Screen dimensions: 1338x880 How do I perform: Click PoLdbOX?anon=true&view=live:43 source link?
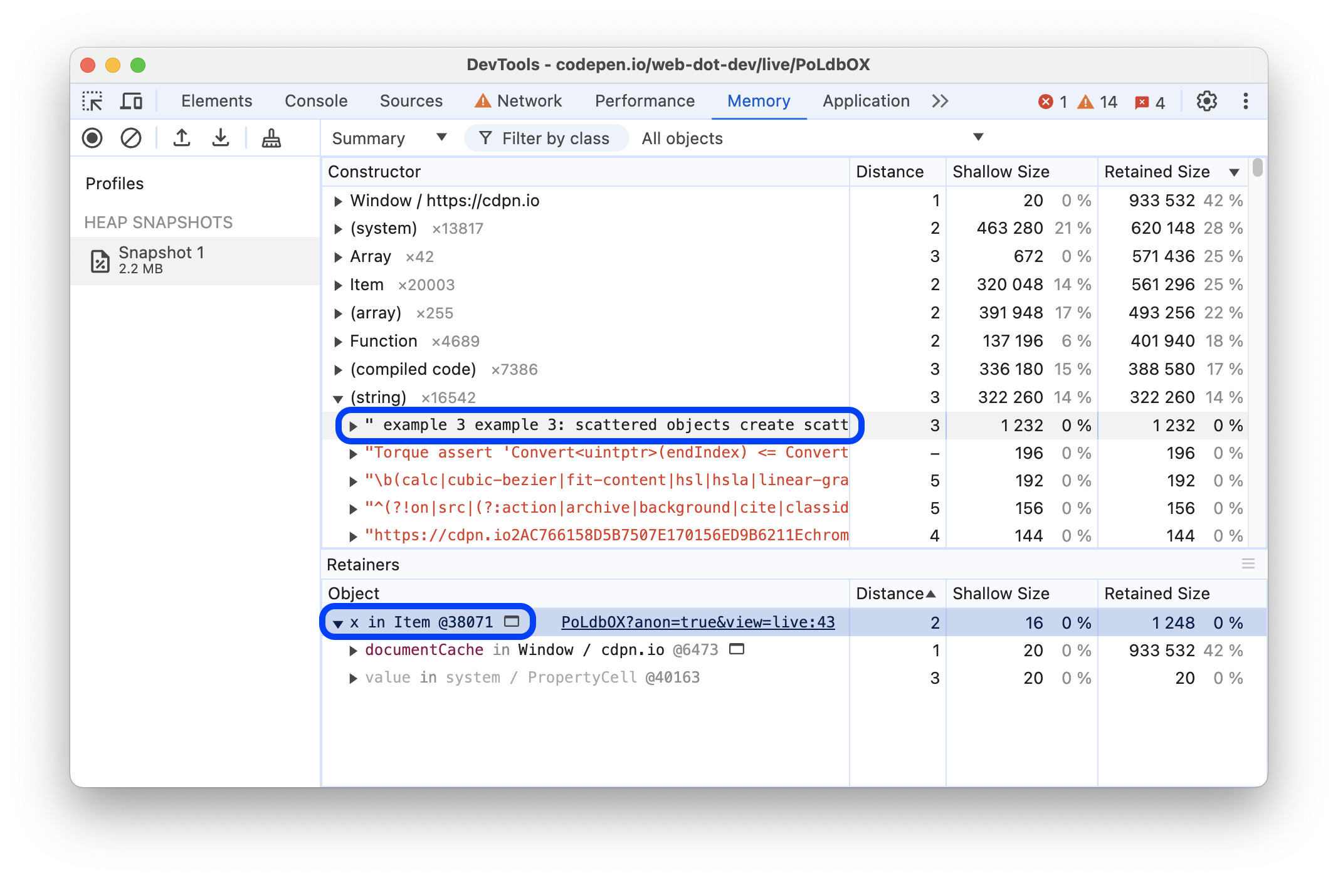tap(698, 620)
